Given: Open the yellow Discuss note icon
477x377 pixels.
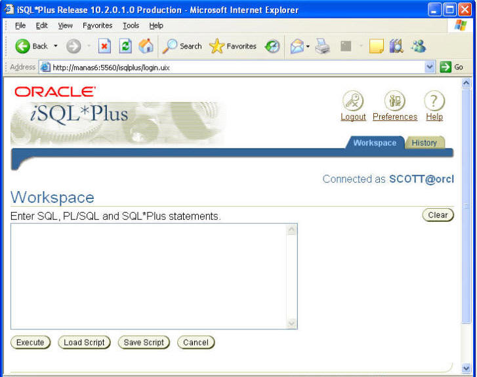Looking at the screenshot, I should pos(377,46).
